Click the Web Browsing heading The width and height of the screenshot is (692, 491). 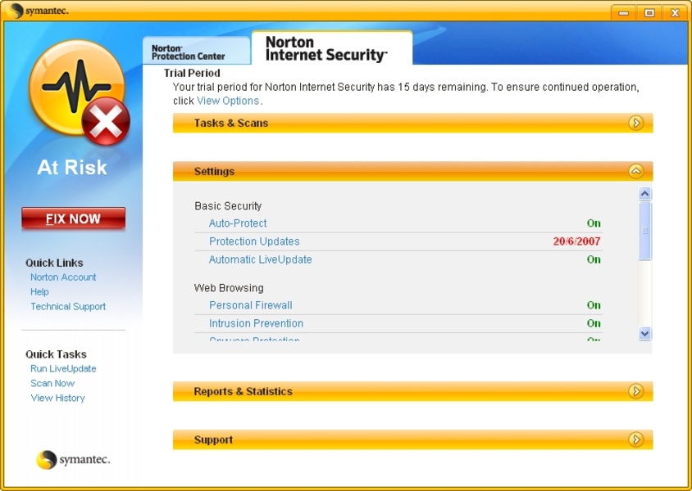(229, 288)
